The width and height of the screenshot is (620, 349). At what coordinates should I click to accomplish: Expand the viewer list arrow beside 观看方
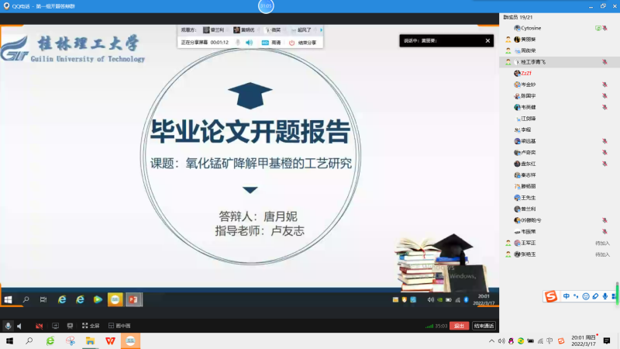pyautogui.click(x=321, y=30)
